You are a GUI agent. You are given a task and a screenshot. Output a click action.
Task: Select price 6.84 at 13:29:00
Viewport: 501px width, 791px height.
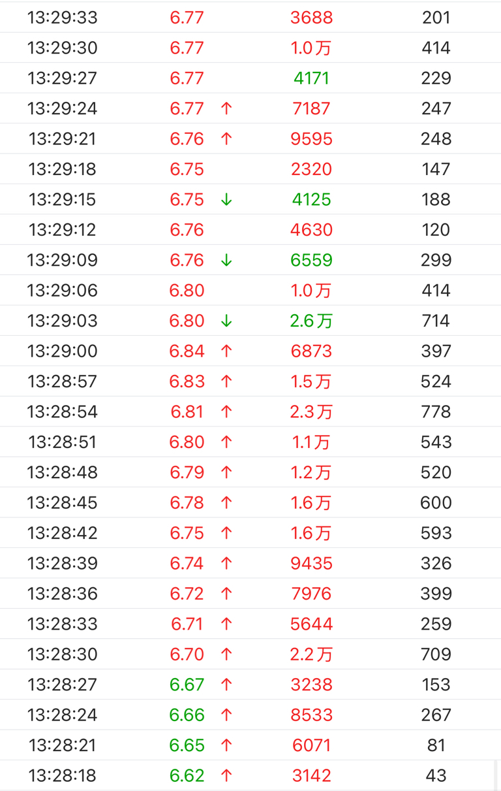point(187,351)
